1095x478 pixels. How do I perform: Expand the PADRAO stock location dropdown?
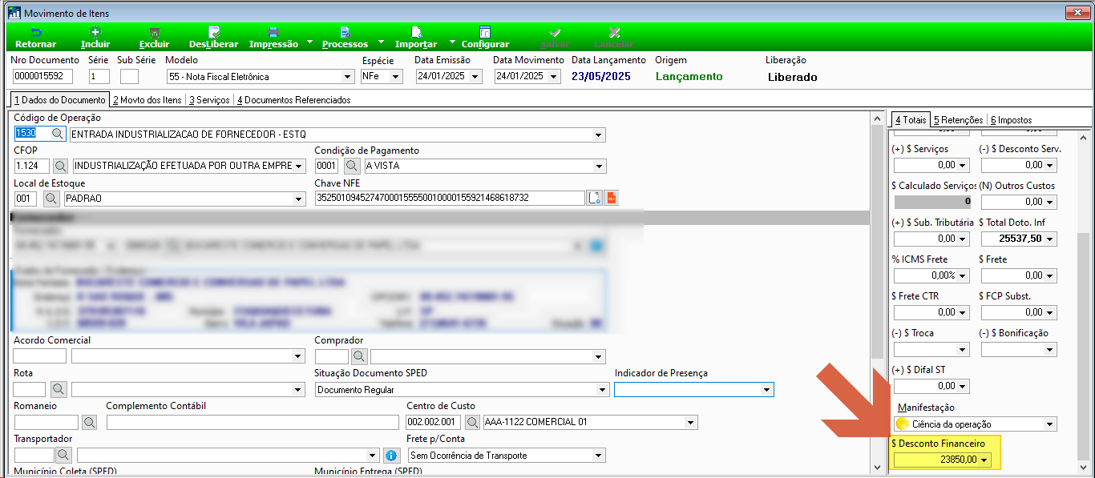(299, 198)
